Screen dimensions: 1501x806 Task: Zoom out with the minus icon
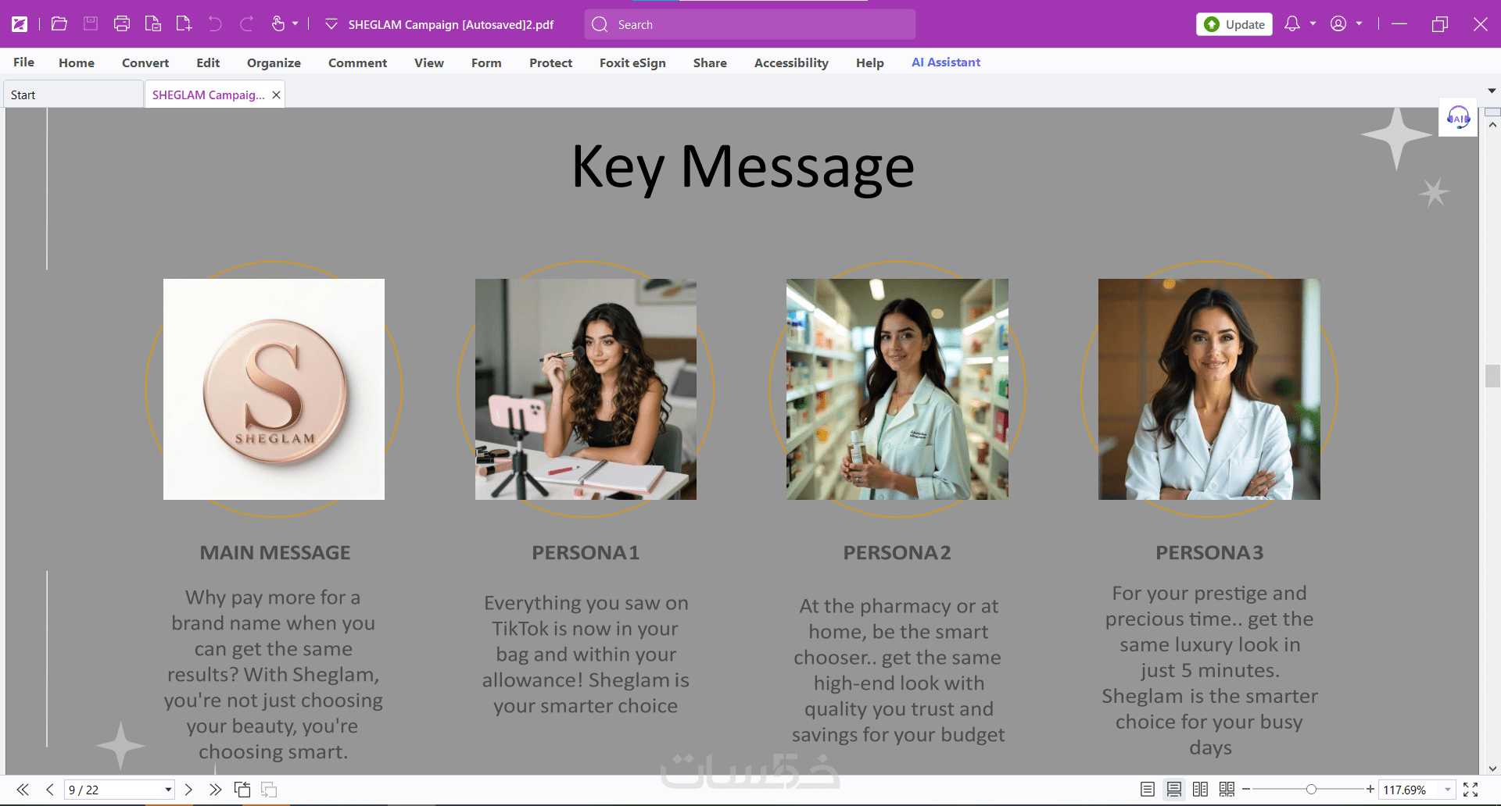point(1246,790)
